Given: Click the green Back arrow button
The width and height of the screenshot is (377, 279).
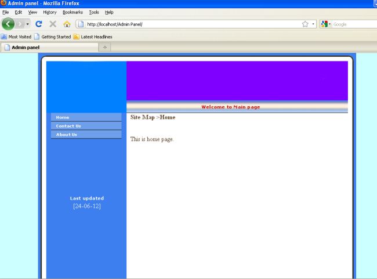Looking at the screenshot, I should 8,24.
